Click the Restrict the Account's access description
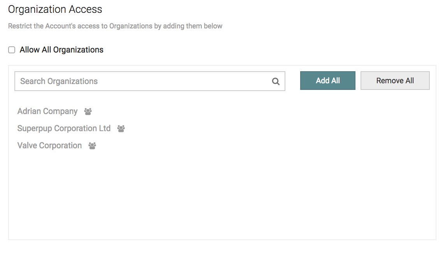The height and width of the screenshot is (265, 445). pos(115,26)
